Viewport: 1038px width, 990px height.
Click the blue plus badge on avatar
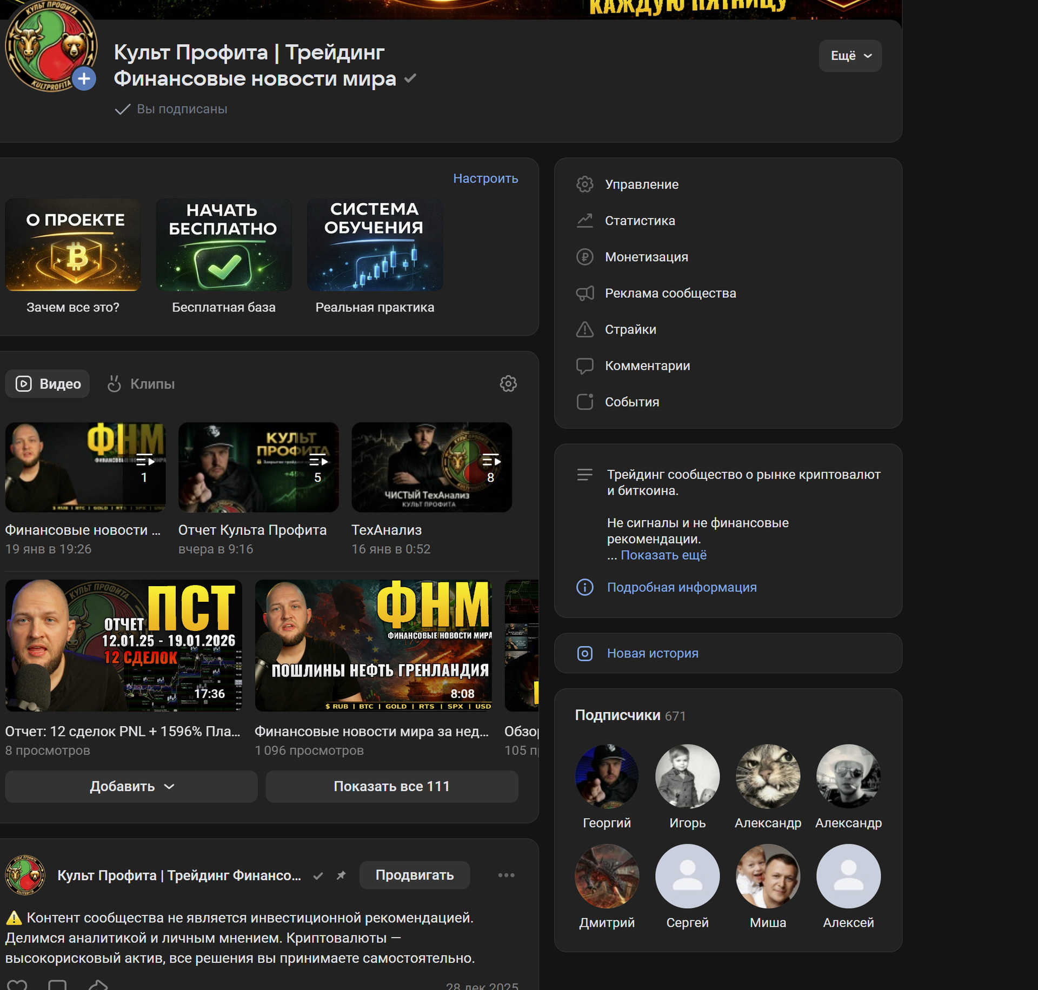[84, 79]
